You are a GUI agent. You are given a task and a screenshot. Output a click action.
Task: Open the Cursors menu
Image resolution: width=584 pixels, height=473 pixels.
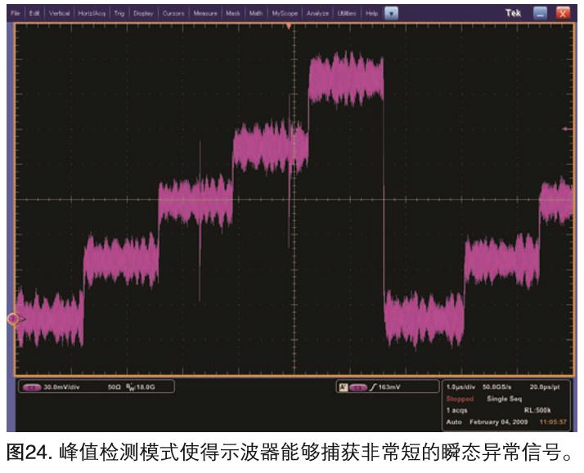coord(173,14)
